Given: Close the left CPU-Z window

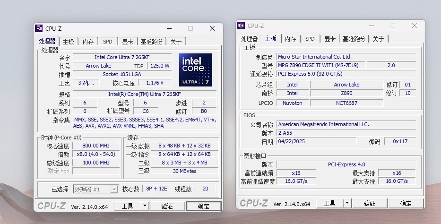Looking at the screenshot, I should (212, 28).
